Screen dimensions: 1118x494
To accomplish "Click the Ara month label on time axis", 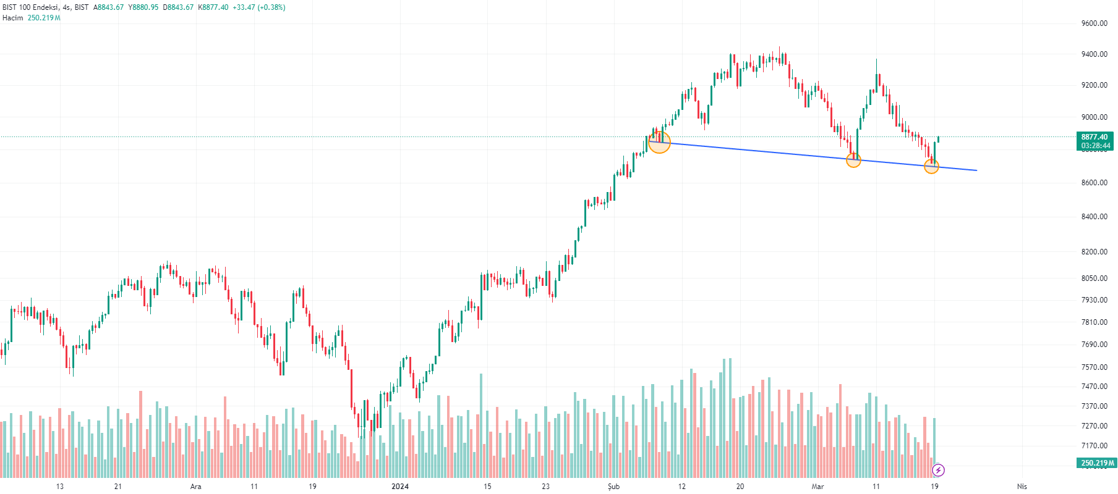I will [195, 487].
